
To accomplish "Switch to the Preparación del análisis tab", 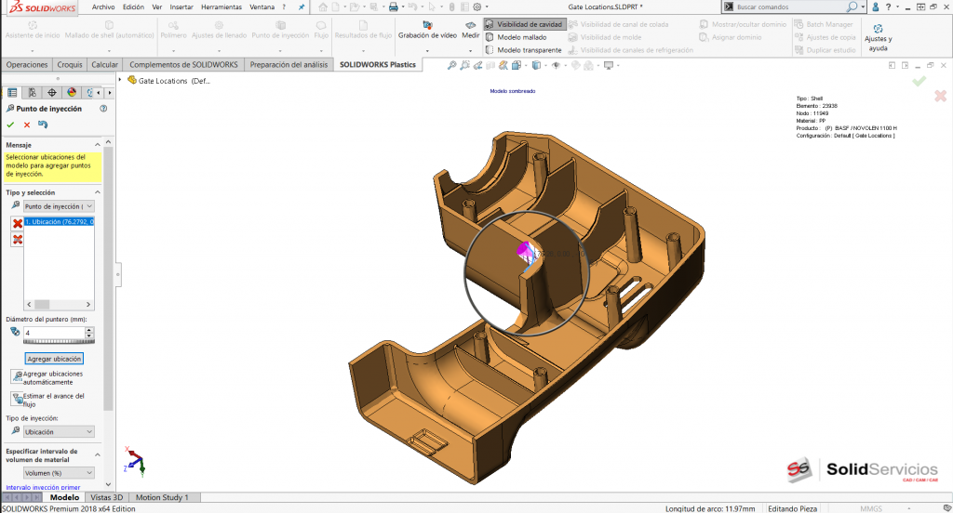I will pyautogui.click(x=288, y=65).
